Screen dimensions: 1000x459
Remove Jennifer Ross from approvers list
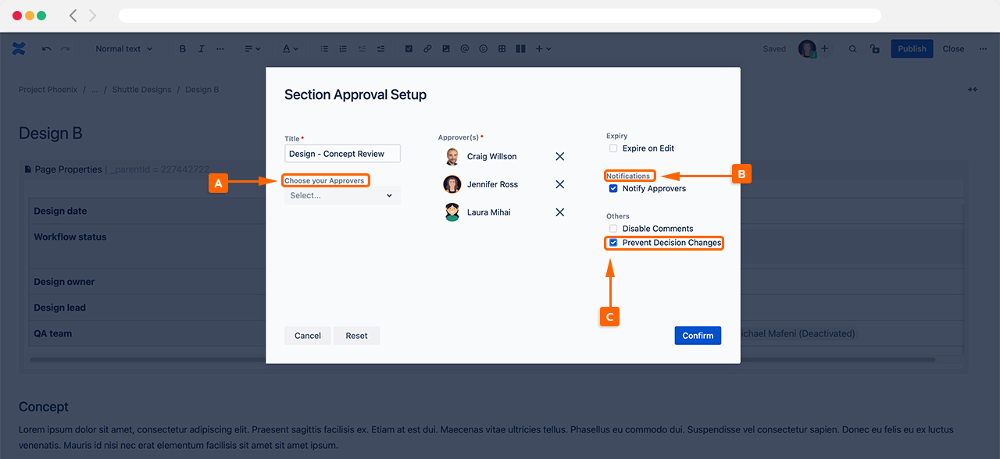click(559, 184)
